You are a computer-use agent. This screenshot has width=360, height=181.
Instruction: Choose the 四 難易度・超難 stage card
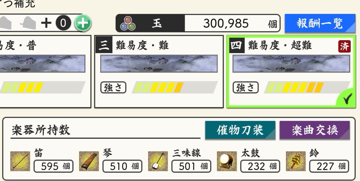pyautogui.click(x=292, y=72)
